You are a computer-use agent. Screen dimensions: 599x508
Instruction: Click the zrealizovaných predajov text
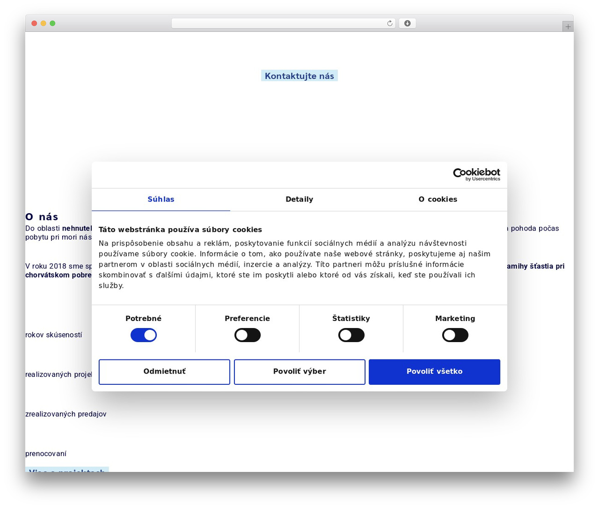point(66,414)
